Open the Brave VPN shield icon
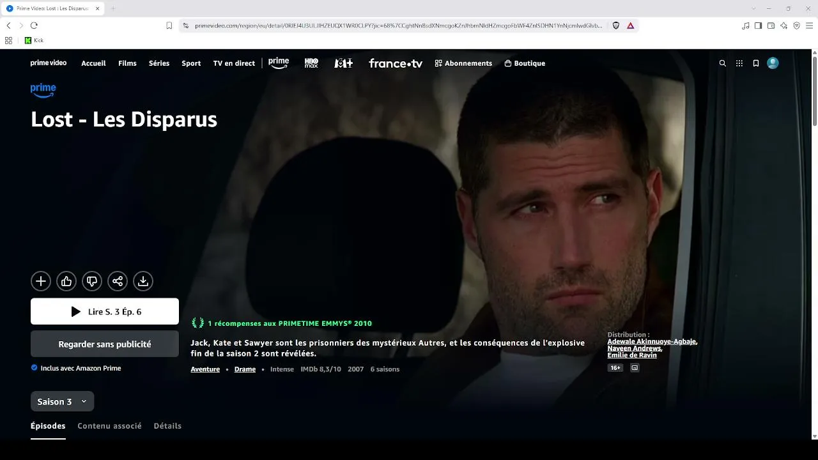818x460 pixels. pyautogui.click(x=797, y=26)
